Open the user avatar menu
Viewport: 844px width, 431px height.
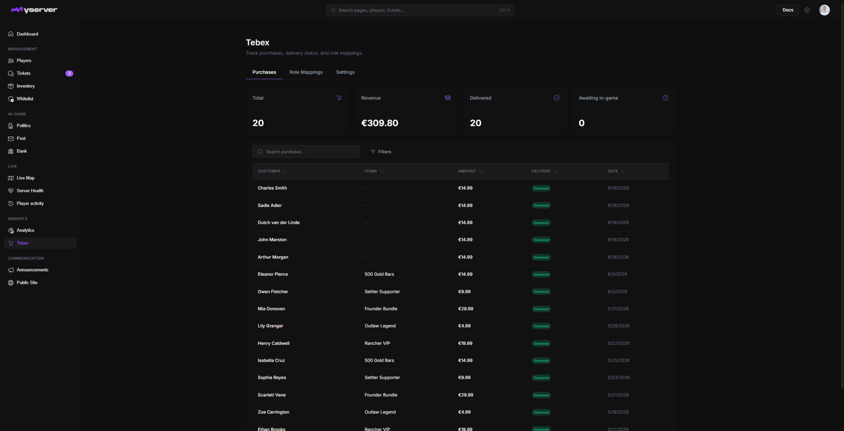click(x=824, y=10)
